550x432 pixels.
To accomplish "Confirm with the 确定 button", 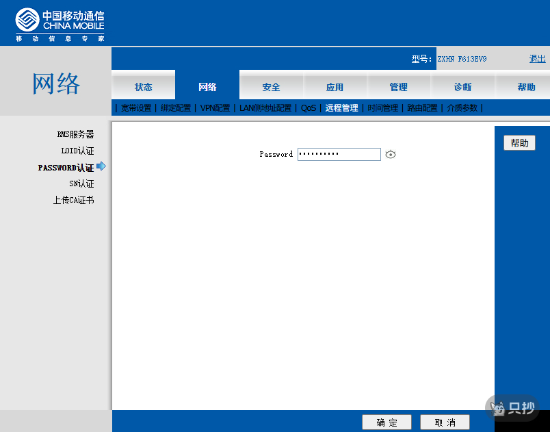I will point(387,422).
